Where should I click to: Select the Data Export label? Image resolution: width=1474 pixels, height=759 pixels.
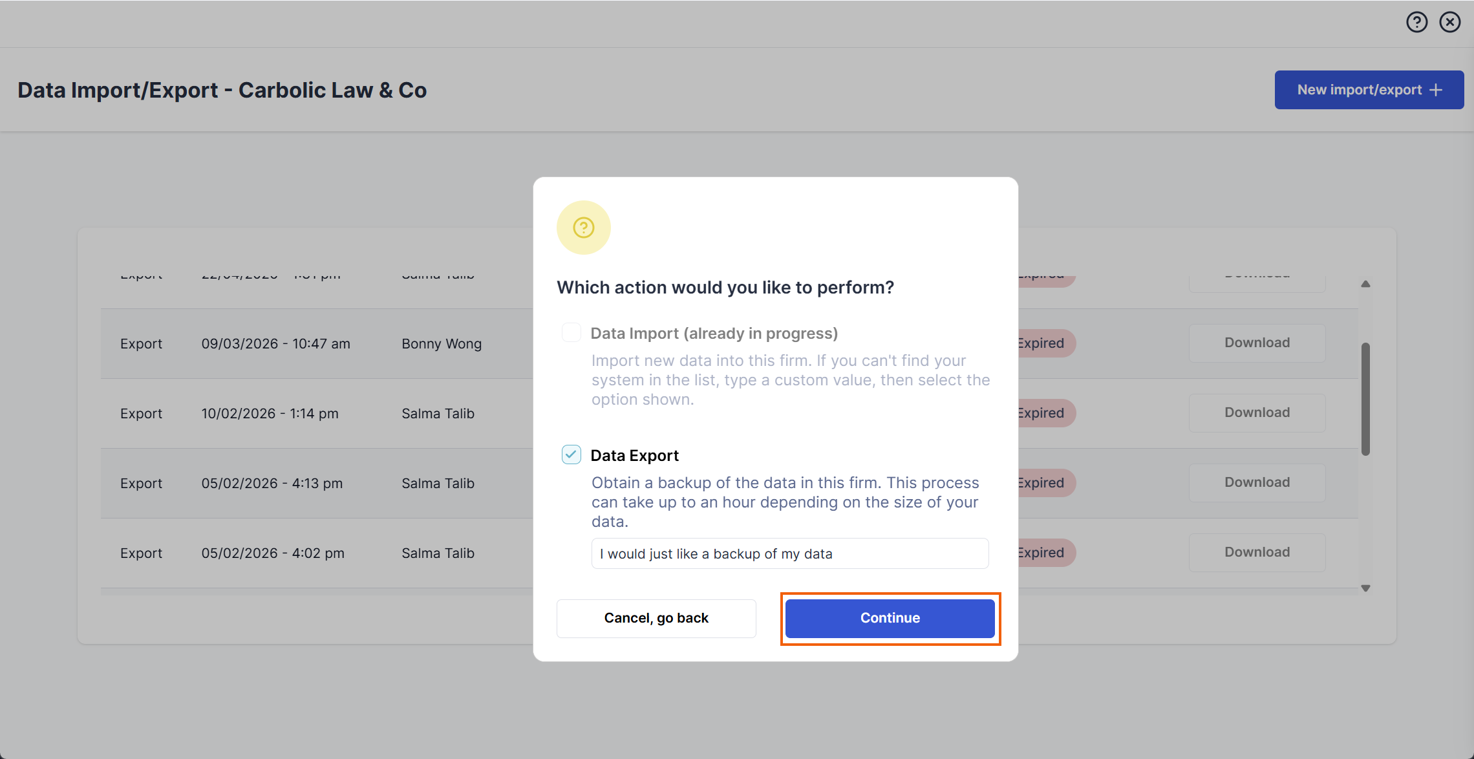[635, 456]
